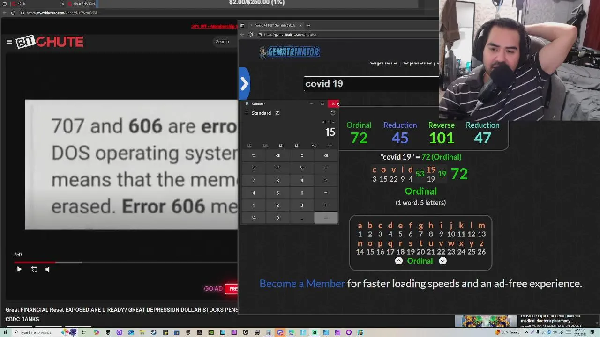Viewport: 600px width, 337px height.
Task: Click the plus/minus sign key on Calculator
Action: pos(254,218)
